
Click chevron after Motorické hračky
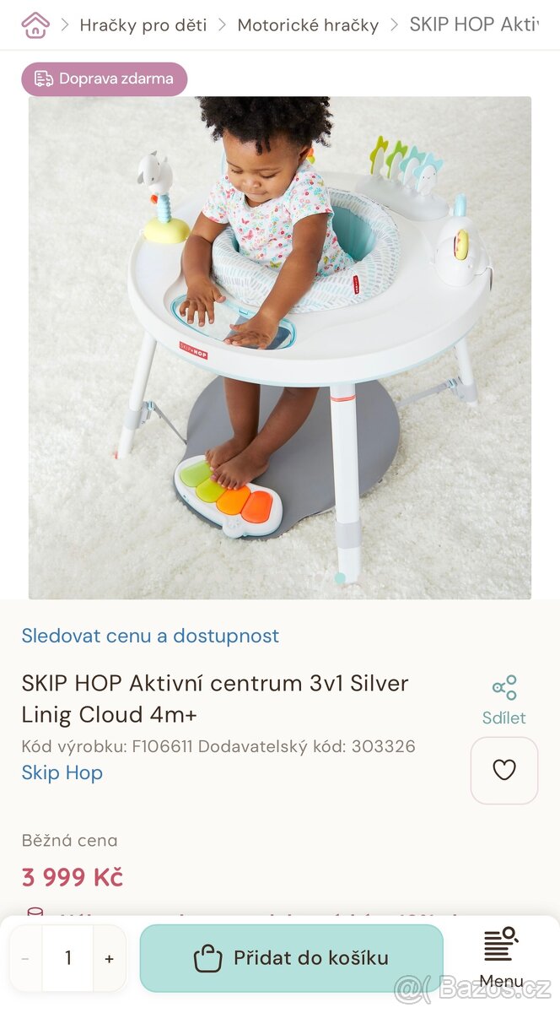click(x=394, y=24)
